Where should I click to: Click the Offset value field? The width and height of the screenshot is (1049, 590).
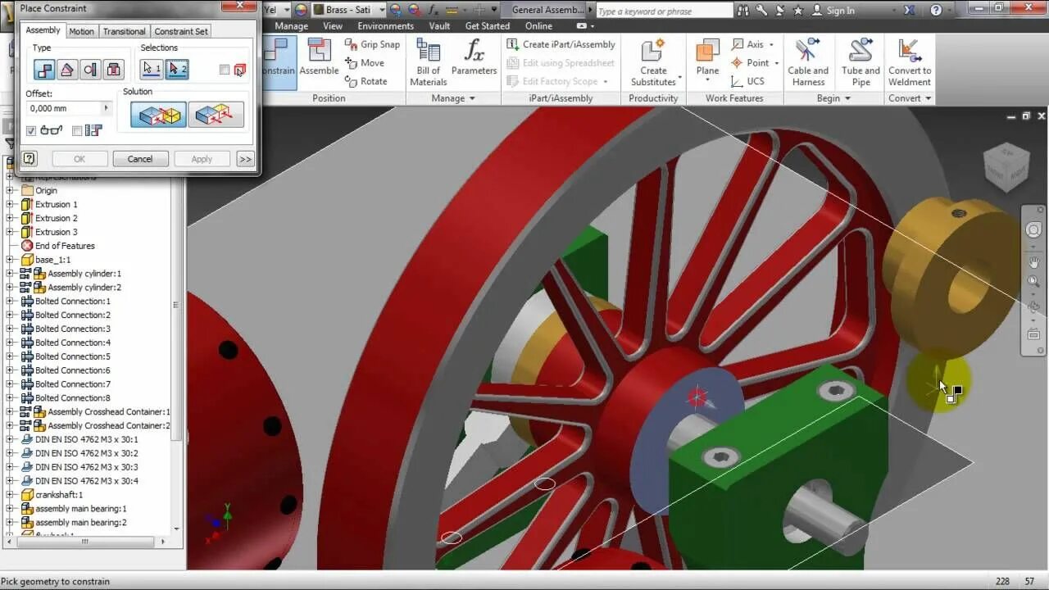coord(63,108)
